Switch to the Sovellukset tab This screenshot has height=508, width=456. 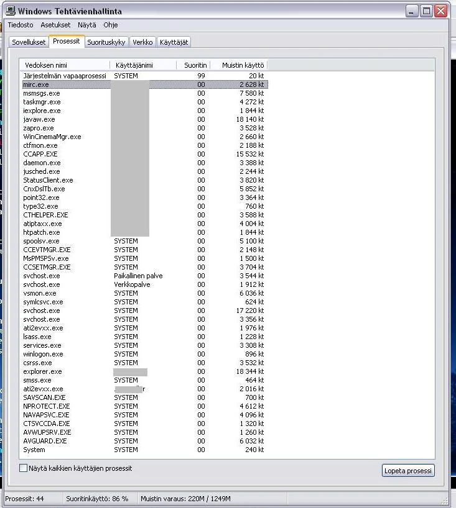pyautogui.click(x=29, y=42)
